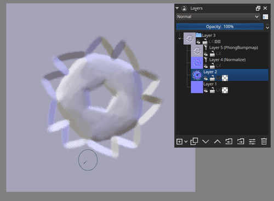Image resolution: width=274 pixels, height=201 pixels.
Task: Open layer properties
Action: click(x=252, y=141)
